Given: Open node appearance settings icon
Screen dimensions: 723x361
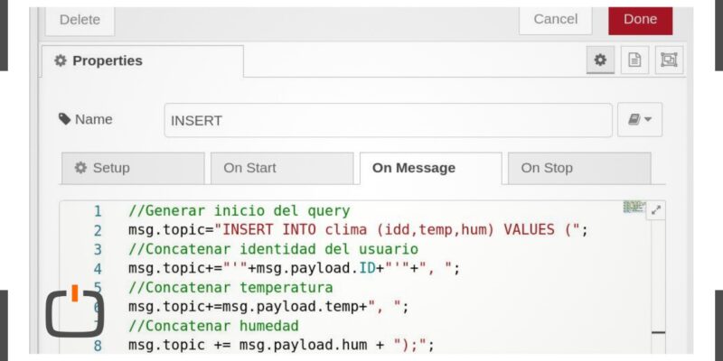Looking at the screenshot, I should tap(669, 60).
